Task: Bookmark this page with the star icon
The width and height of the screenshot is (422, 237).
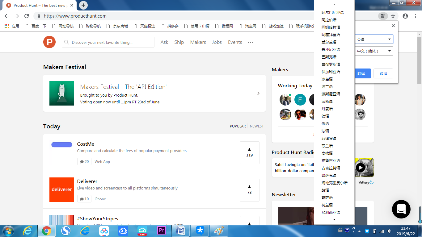Action: (x=393, y=16)
